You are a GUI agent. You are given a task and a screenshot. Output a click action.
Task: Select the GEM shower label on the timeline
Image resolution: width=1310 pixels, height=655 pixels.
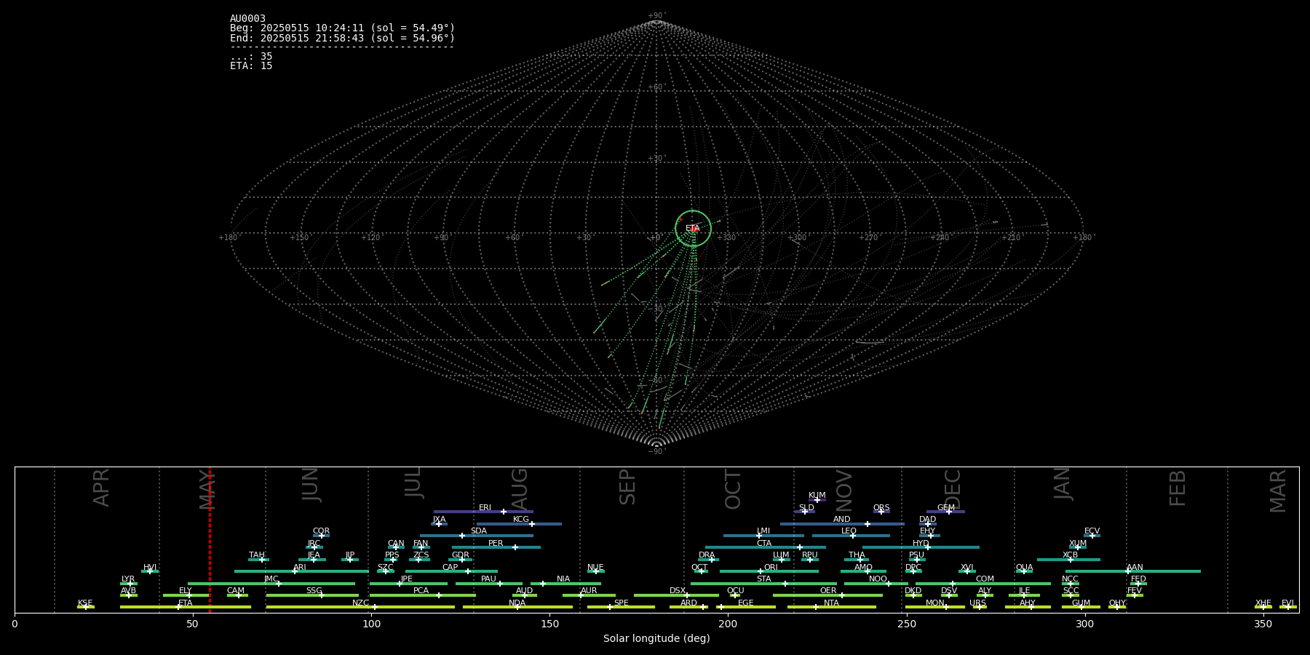(x=946, y=508)
